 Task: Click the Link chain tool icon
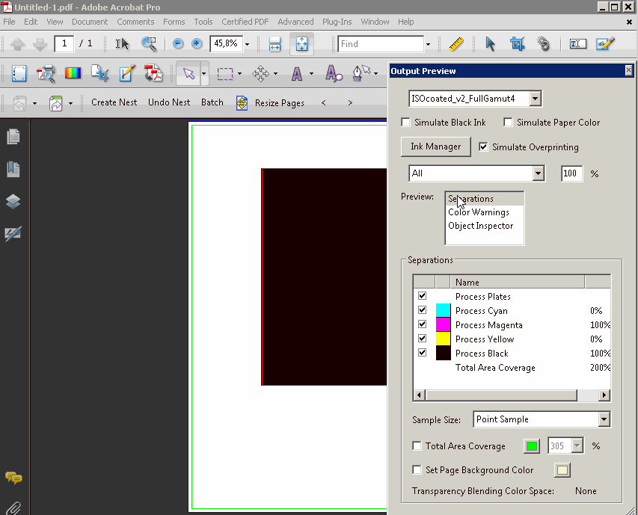pos(544,44)
